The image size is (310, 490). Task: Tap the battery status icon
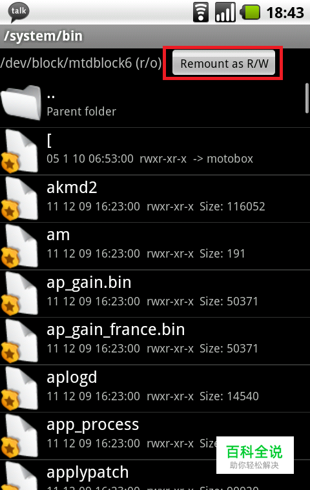click(250, 12)
